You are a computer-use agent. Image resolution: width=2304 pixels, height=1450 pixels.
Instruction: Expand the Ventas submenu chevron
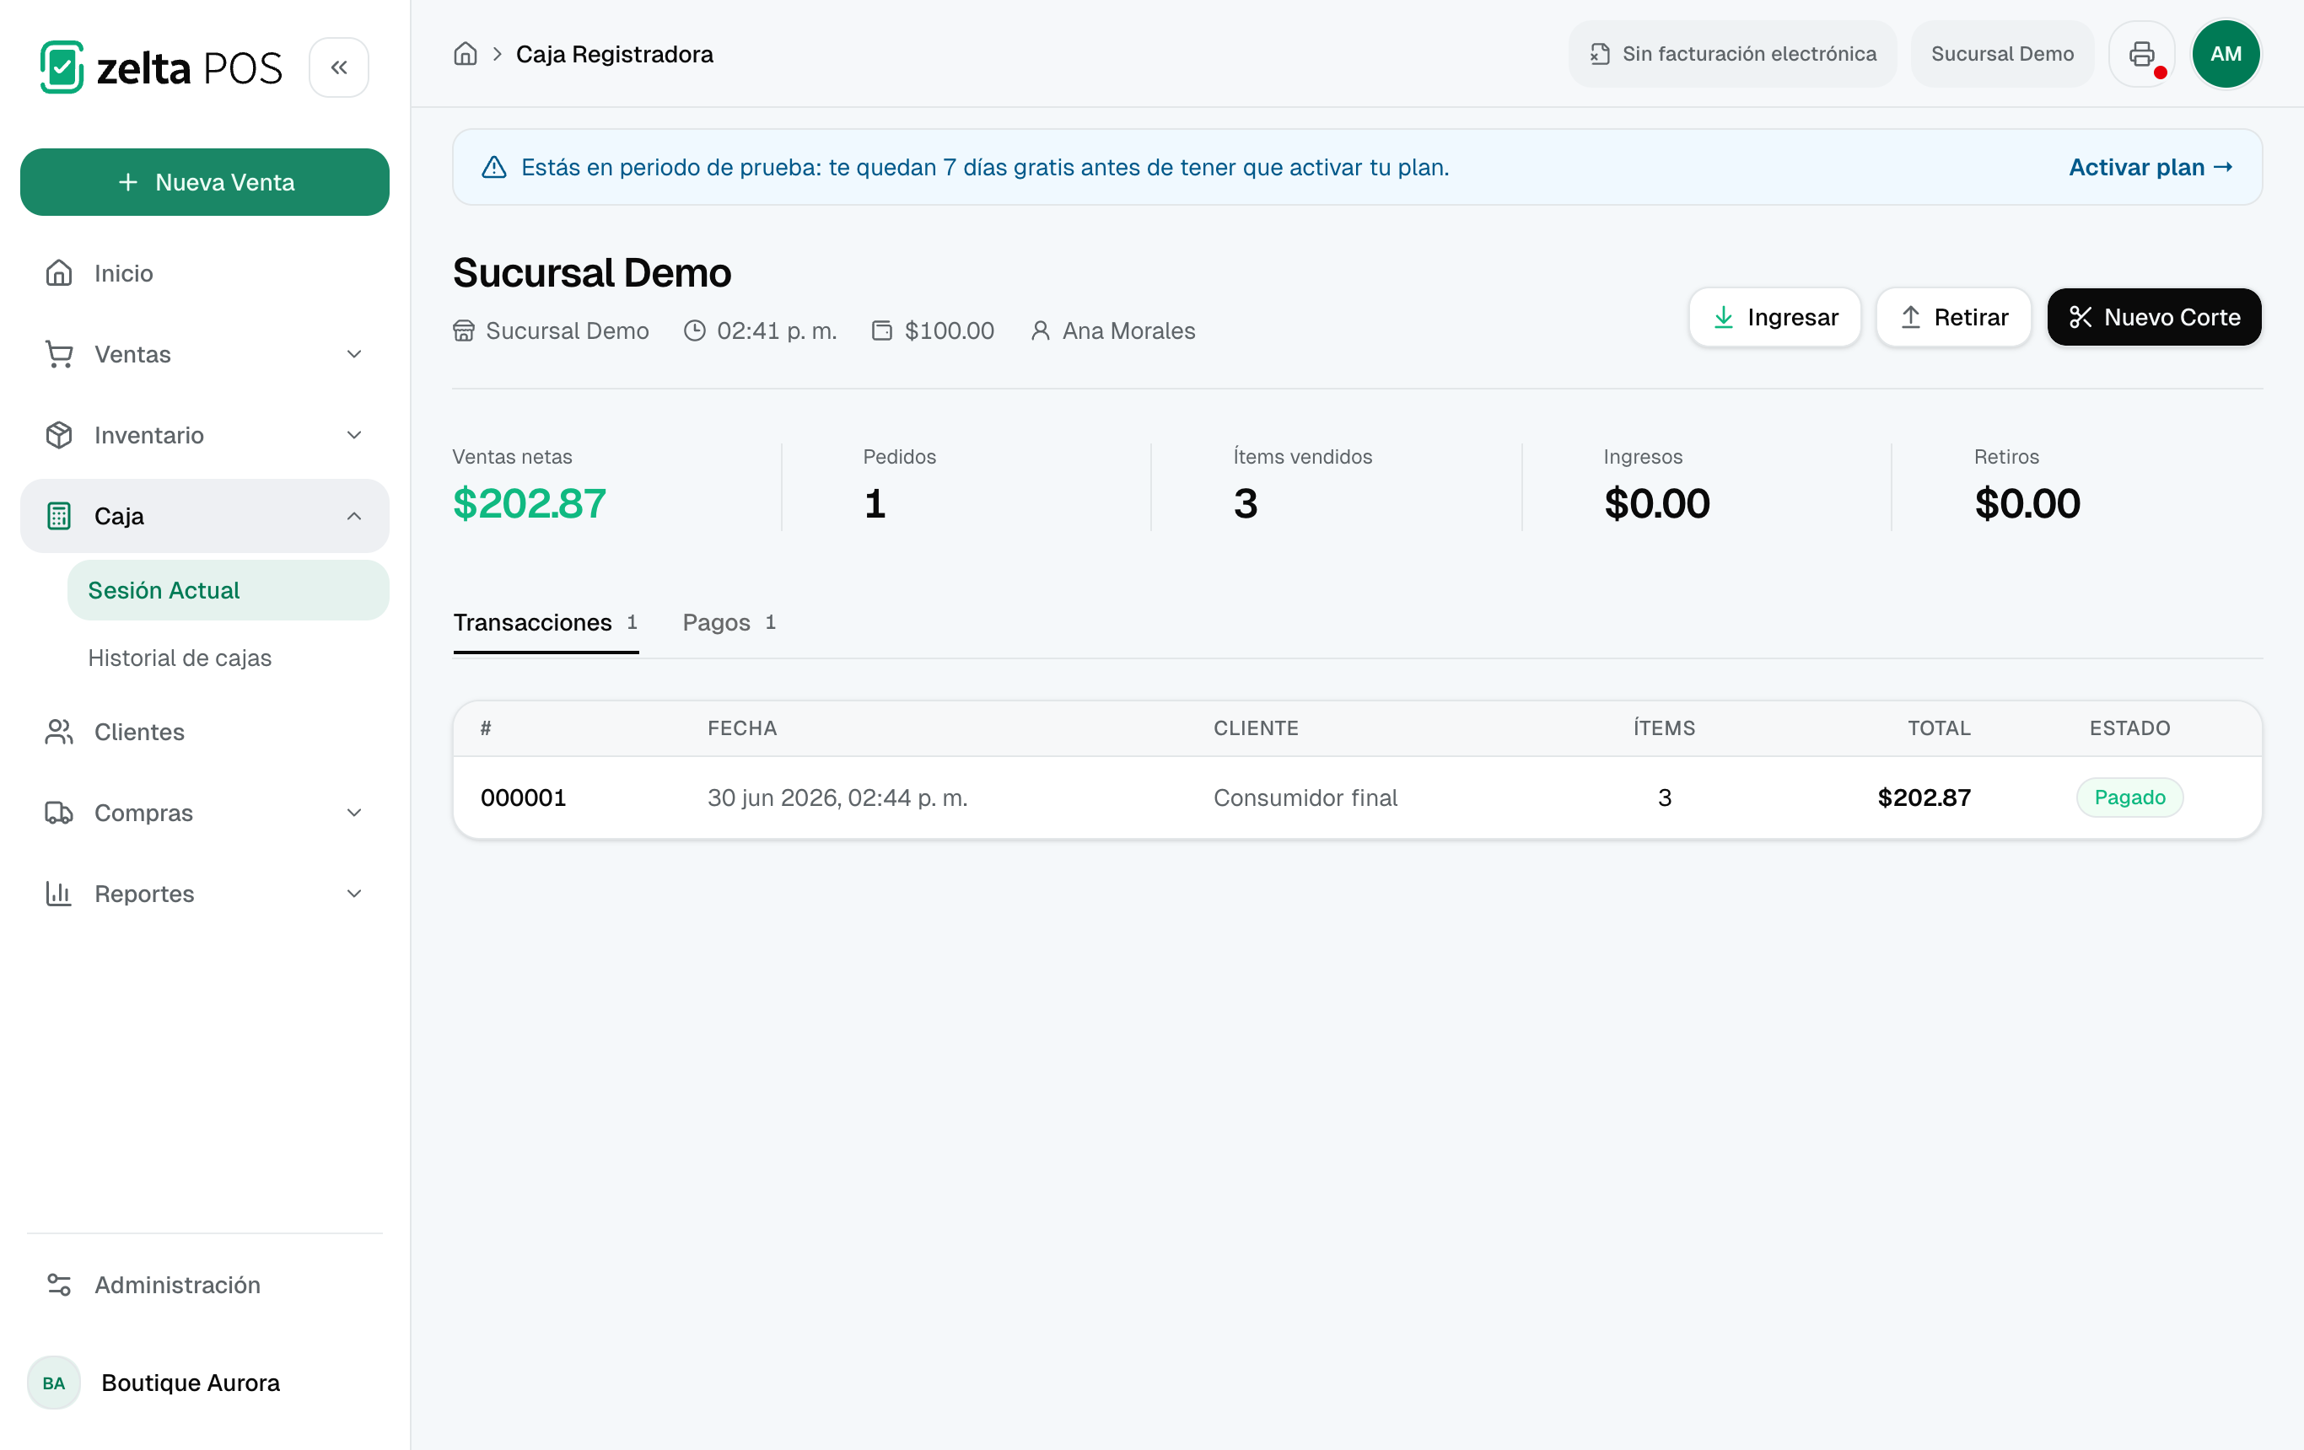pos(354,355)
